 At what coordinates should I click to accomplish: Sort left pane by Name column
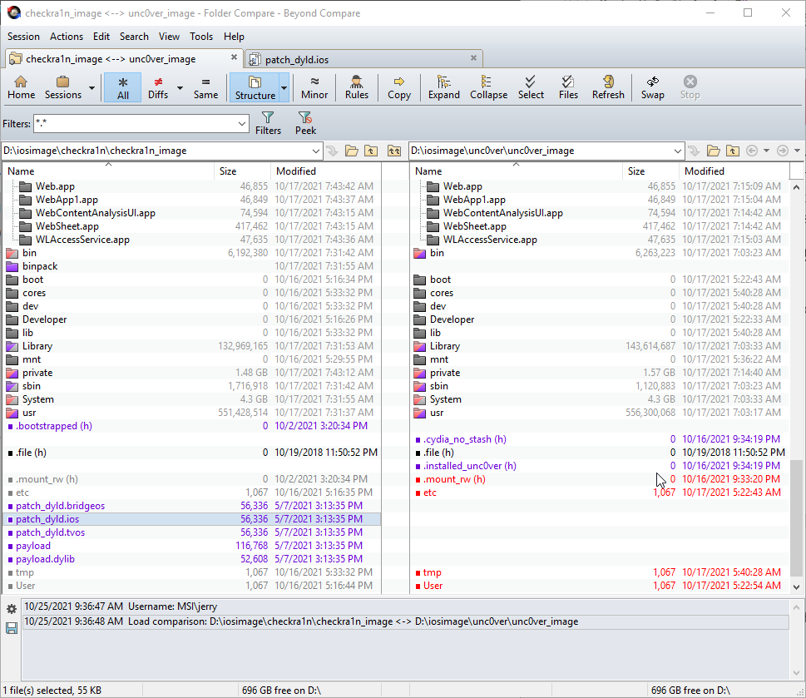(108, 171)
